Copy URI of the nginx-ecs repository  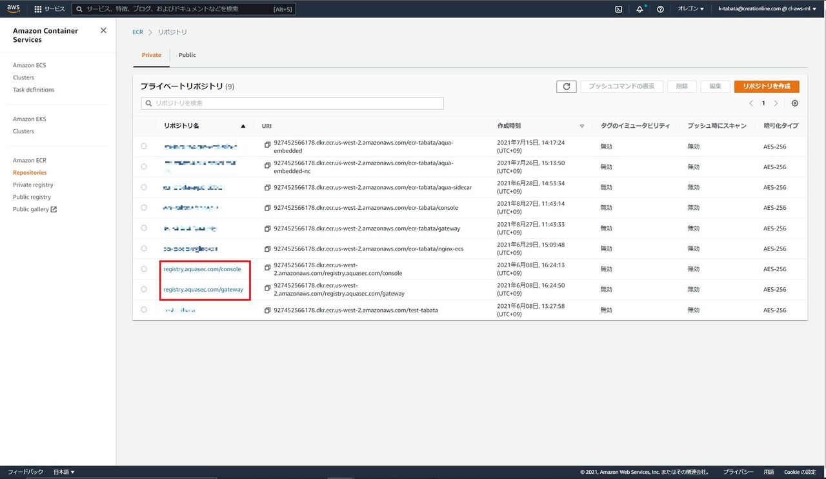[267, 249]
